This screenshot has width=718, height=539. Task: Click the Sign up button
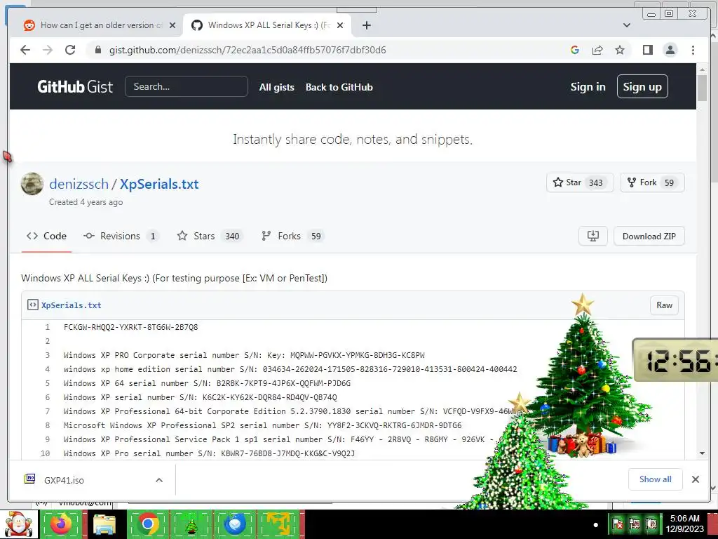[642, 86]
